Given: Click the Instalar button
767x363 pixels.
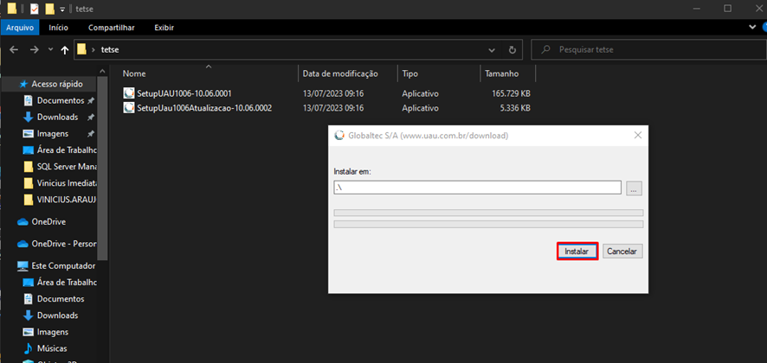Looking at the screenshot, I should click(x=577, y=252).
